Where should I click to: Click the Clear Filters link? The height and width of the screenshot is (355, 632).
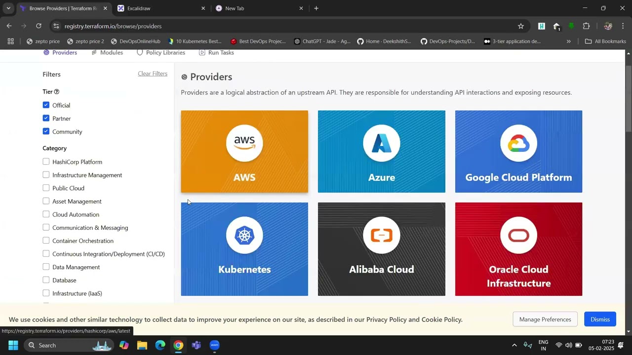153,74
